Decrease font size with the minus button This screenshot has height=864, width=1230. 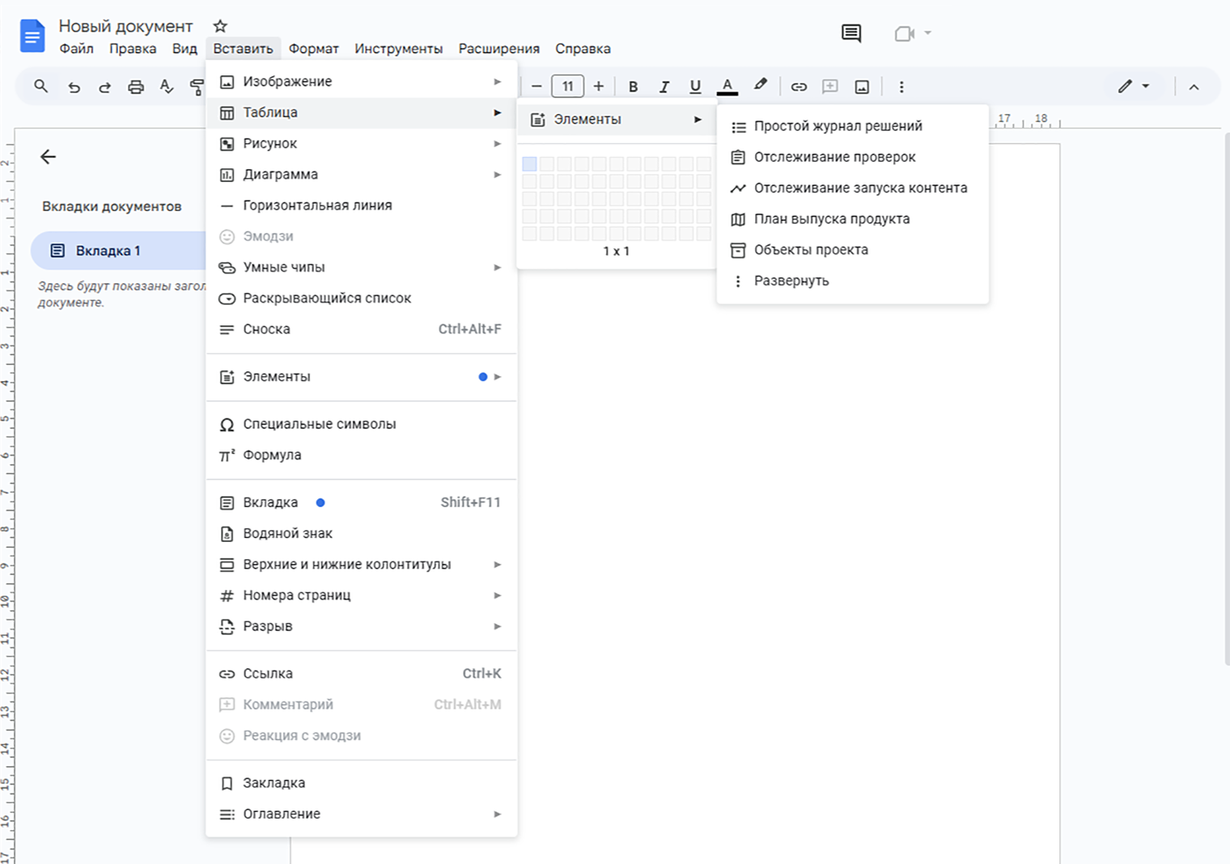pyautogui.click(x=537, y=86)
